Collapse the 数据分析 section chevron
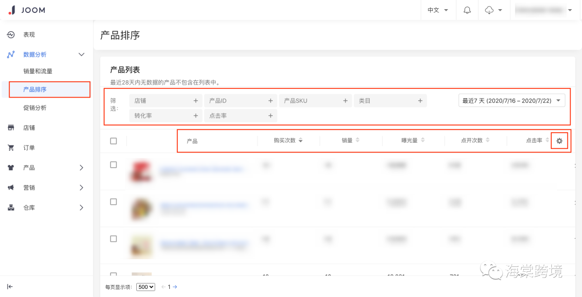 click(82, 54)
